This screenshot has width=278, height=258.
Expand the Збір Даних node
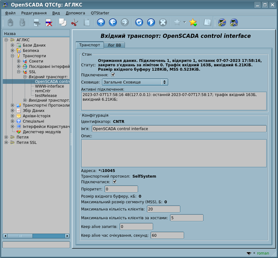tap(13, 111)
